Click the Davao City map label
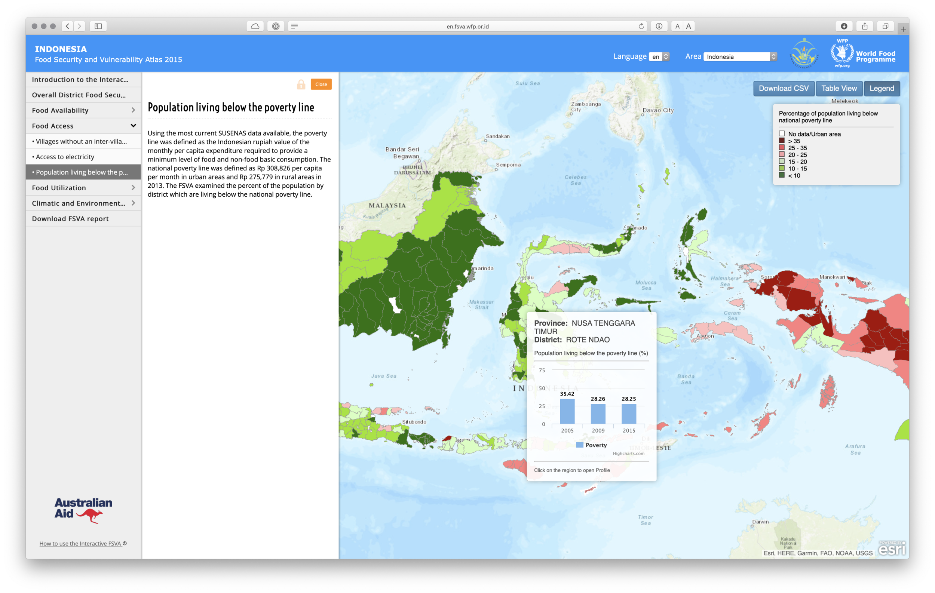Screen dimensions: 935x593 [x=658, y=110]
